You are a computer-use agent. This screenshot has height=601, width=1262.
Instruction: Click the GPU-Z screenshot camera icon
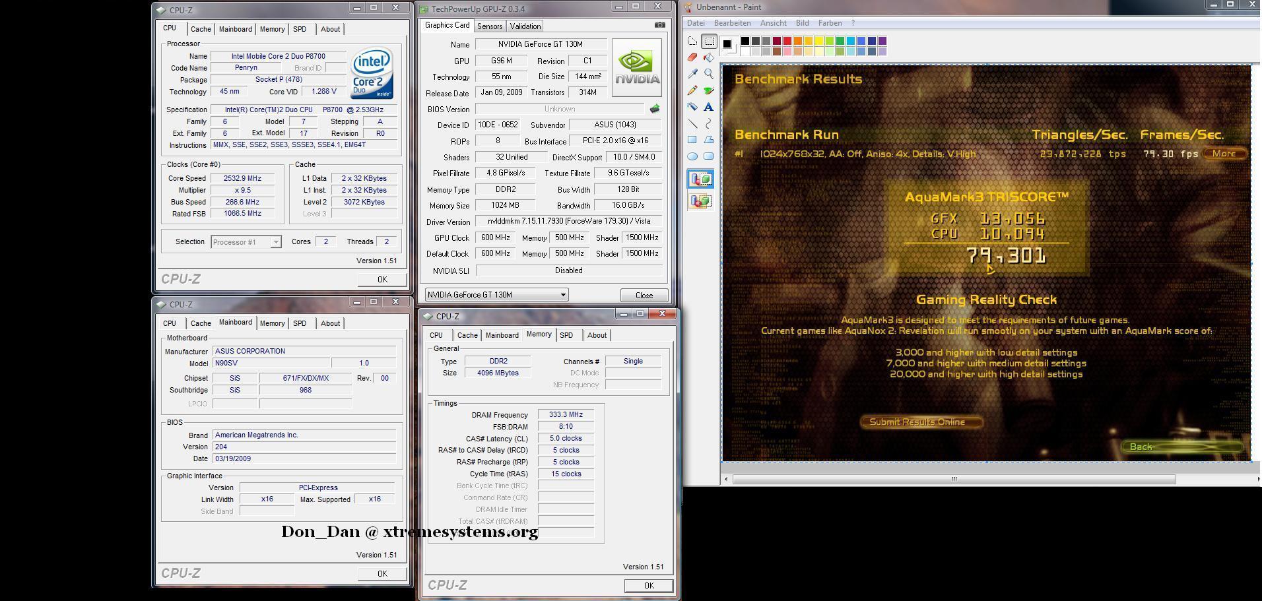pos(659,25)
